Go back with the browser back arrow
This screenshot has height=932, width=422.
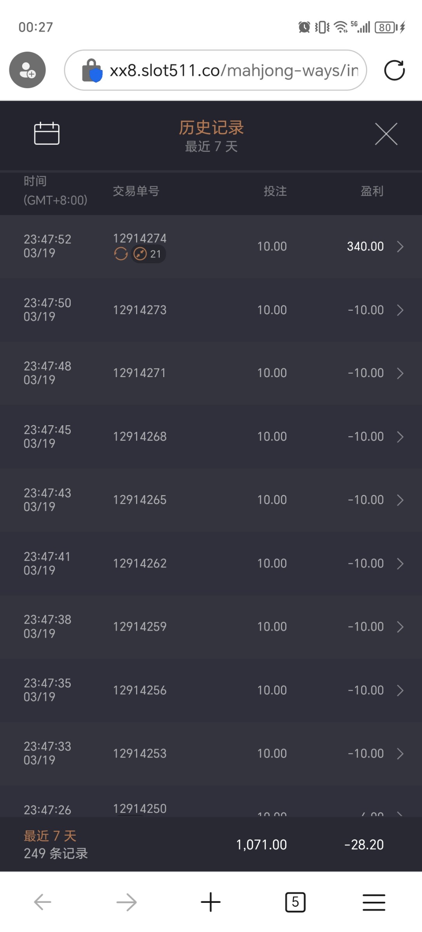43,902
